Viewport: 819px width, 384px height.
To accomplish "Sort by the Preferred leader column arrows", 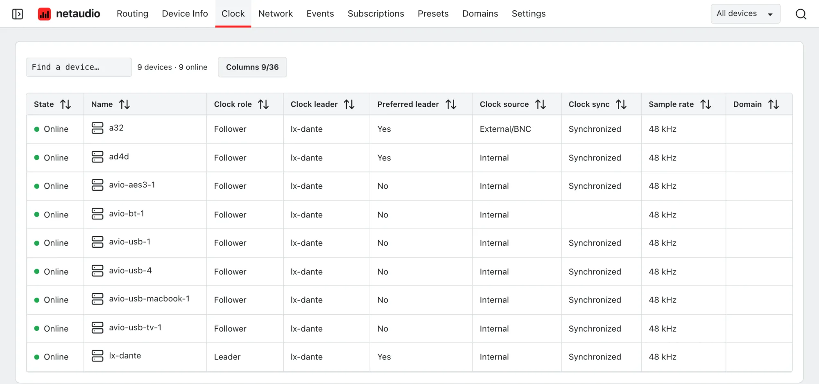I will point(451,104).
